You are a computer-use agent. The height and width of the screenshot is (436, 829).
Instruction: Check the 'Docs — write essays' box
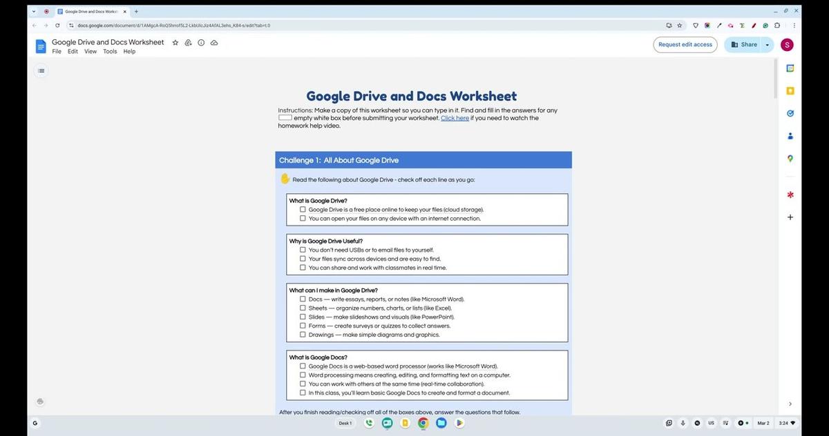pyautogui.click(x=303, y=299)
